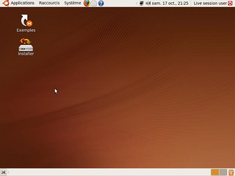Open the calendar from the date and time
Viewport: 235px width, 176px height.
tap(170, 3)
